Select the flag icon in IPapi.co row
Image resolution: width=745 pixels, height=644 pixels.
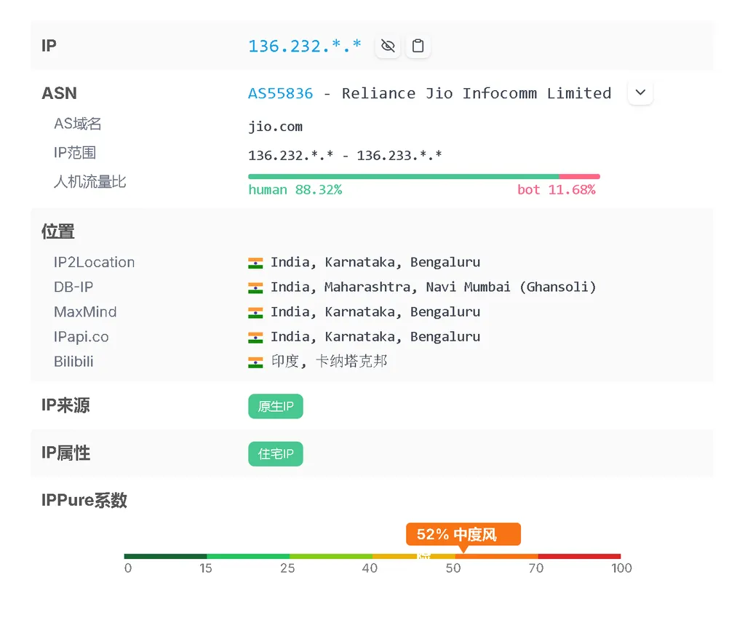[255, 336]
